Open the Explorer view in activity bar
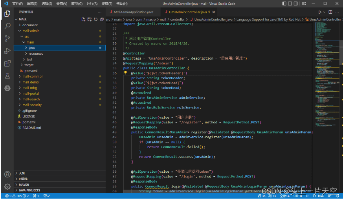The width and height of the screenshot is (343, 199). pyautogui.click(x=7, y=14)
